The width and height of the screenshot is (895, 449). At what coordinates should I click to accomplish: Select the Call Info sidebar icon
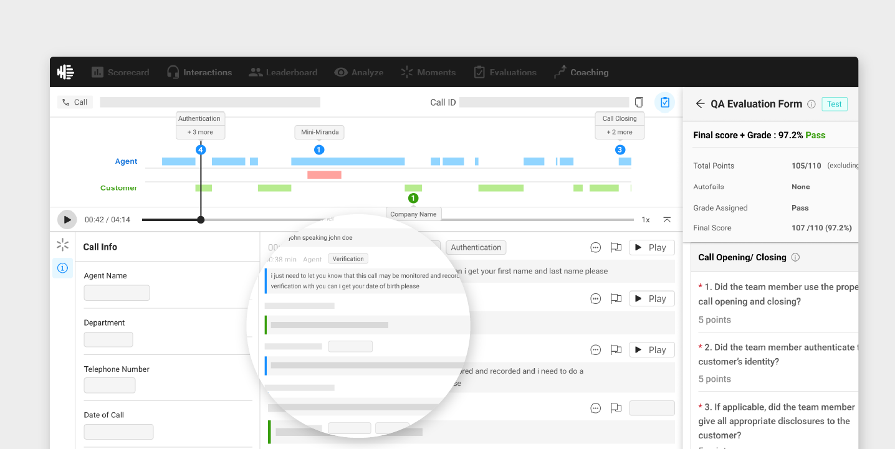[x=62, y=268]
